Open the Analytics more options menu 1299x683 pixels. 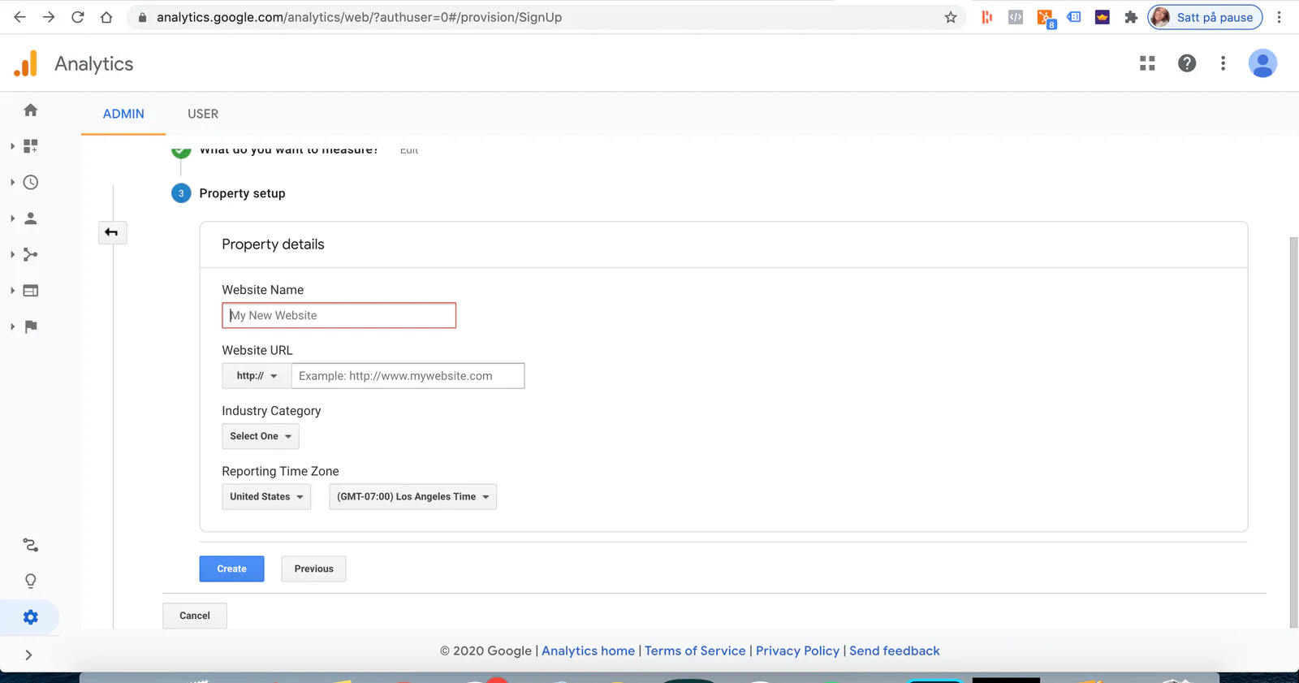point(1223,63)
